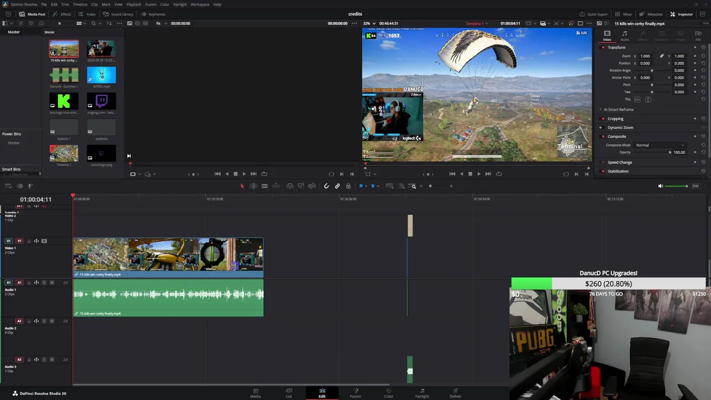
Task: Click the vertical Flip icon
Action: point(648,99)
